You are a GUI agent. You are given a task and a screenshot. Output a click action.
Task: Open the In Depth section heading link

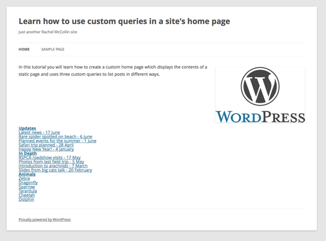tap(28, 153)
